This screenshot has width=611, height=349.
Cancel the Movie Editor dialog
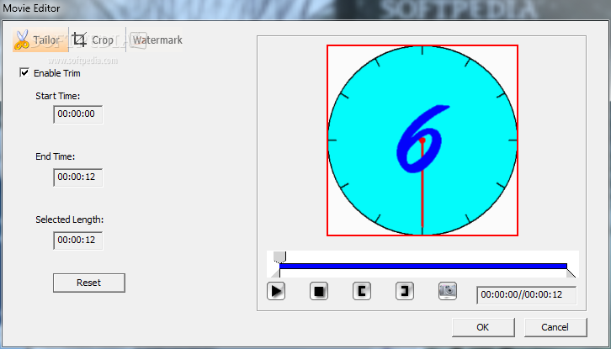555,327
